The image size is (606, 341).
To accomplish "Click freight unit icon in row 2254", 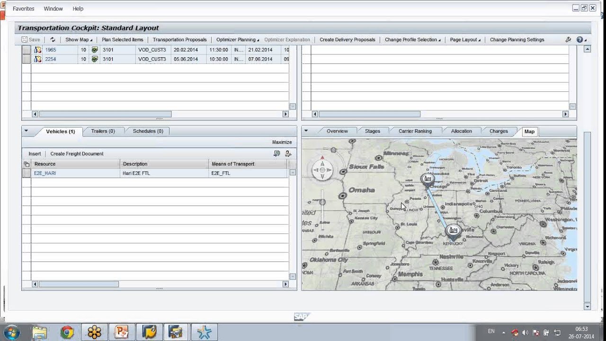I will click(x=38, y=59).
